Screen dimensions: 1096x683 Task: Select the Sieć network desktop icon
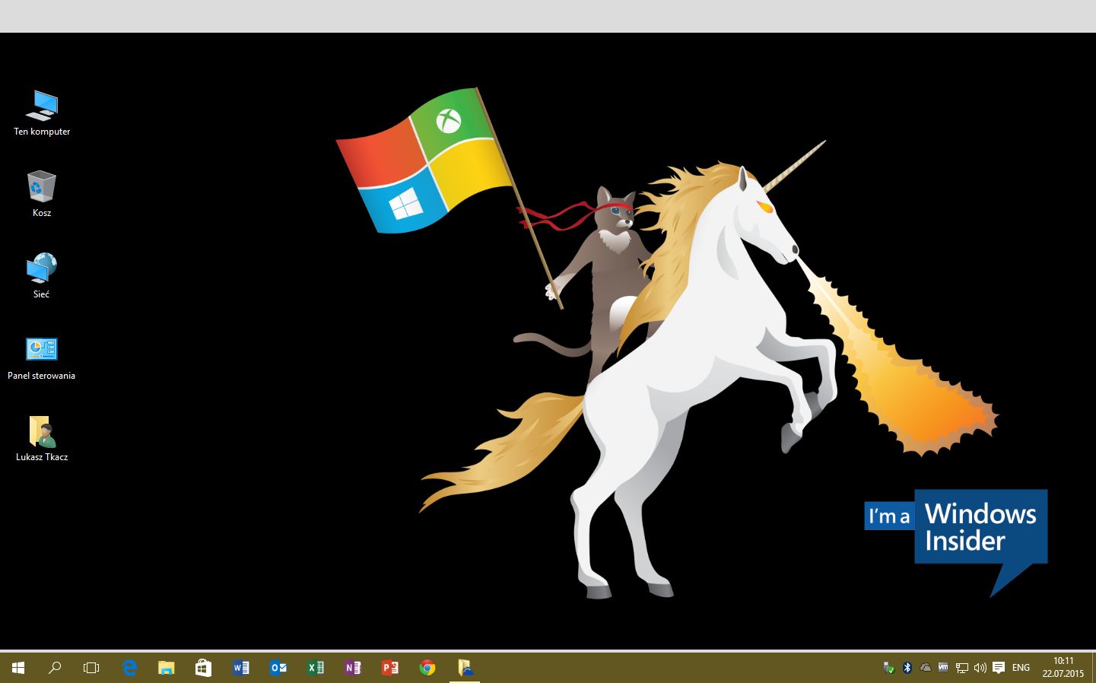(42, 275)
